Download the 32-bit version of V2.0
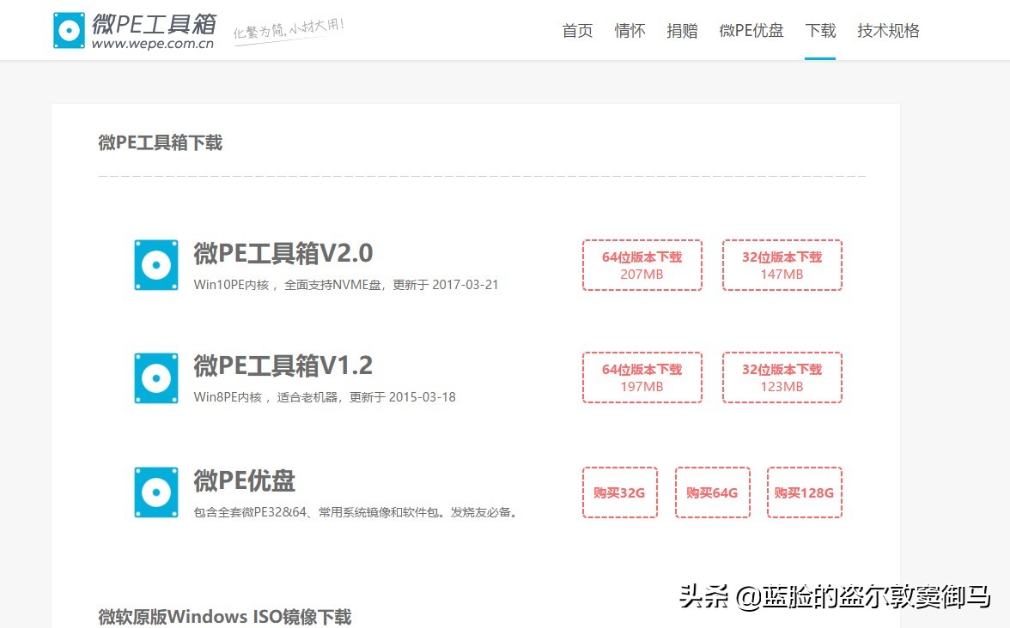 click(x=782, y=264)
